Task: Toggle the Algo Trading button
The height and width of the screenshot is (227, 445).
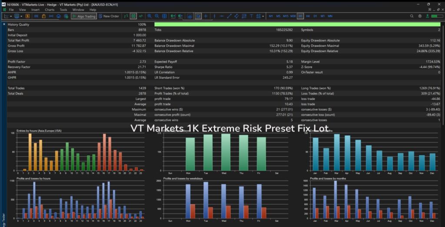Action: pyautogui.click(x=84, y=16)
